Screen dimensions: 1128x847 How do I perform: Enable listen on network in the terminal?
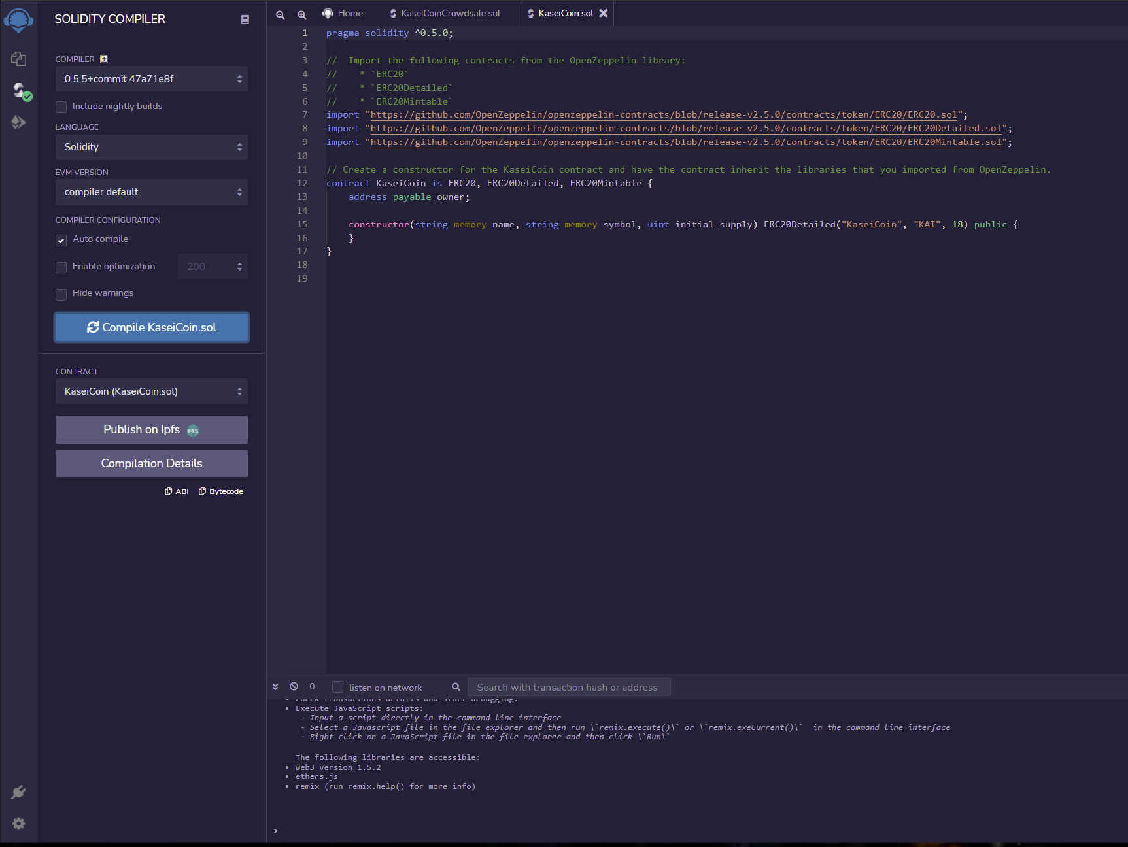337,687
